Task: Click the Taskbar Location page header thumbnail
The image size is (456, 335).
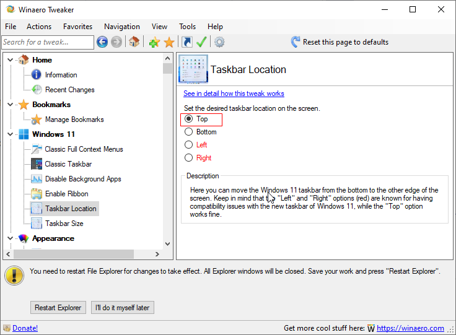Action: click(x=193, y=69)
